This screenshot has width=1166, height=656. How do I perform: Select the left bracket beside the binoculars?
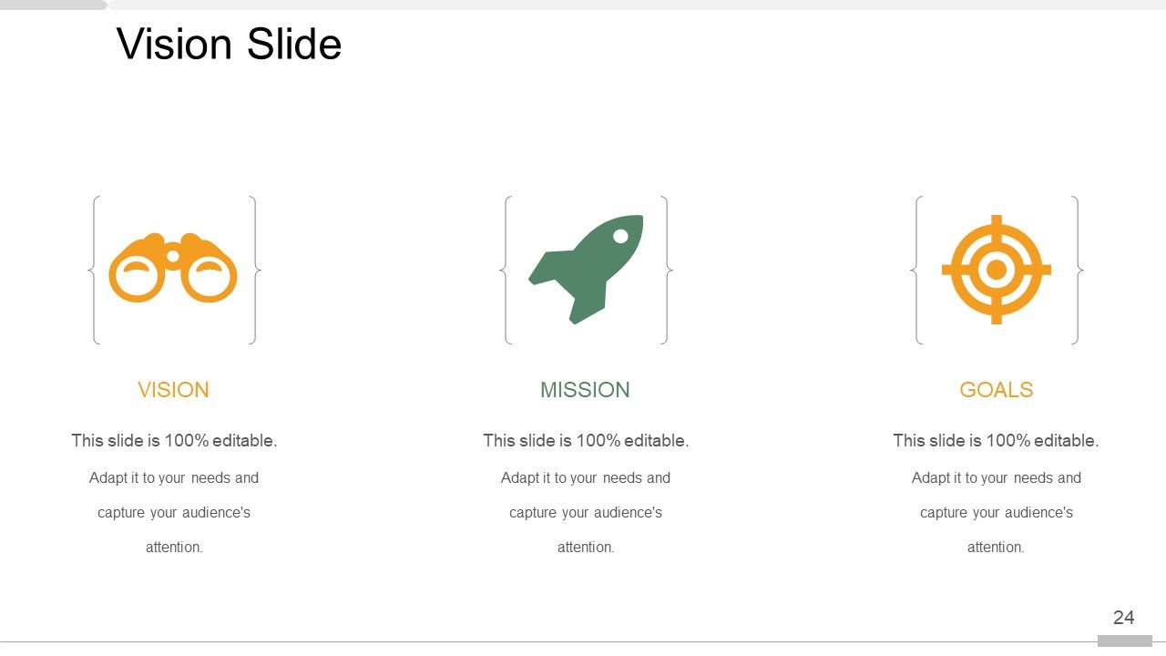[x=94, y=270]
